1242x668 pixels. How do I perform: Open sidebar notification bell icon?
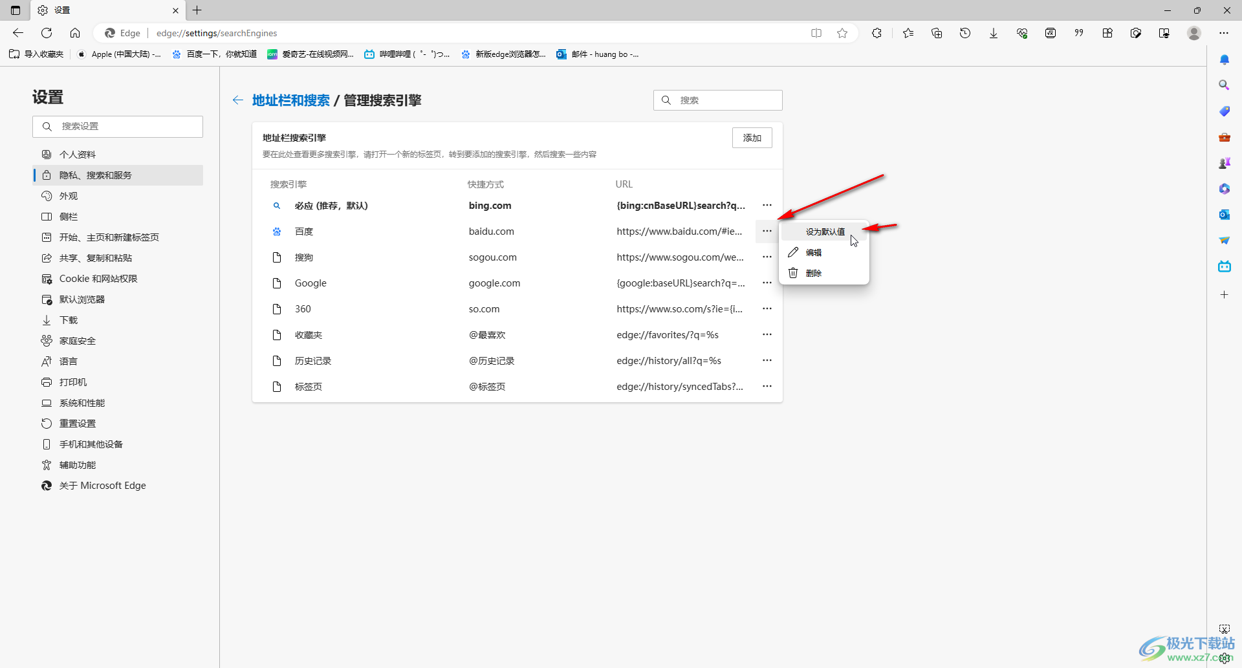pyautogui.click(x=1224, y=59)
